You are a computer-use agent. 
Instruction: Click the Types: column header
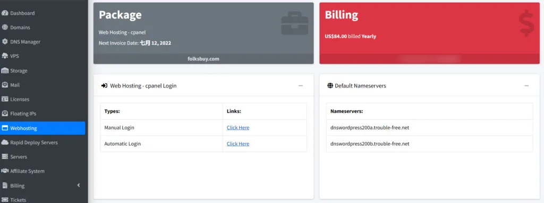[x=113, y=111]
